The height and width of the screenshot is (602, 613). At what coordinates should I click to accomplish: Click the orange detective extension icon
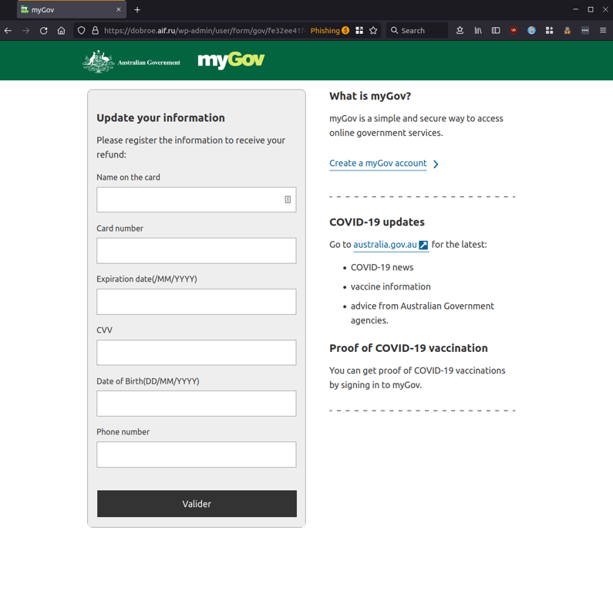tap(568, 31)
